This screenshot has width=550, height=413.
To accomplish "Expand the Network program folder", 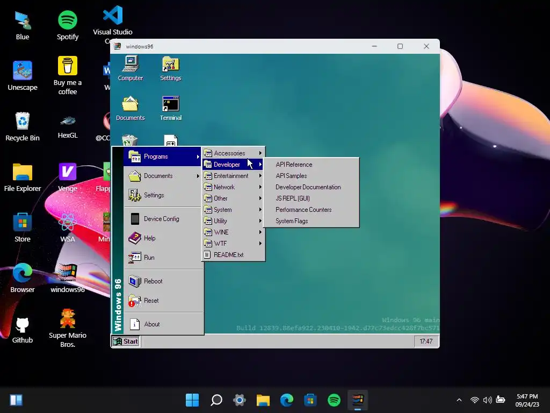I will [233, 187].
